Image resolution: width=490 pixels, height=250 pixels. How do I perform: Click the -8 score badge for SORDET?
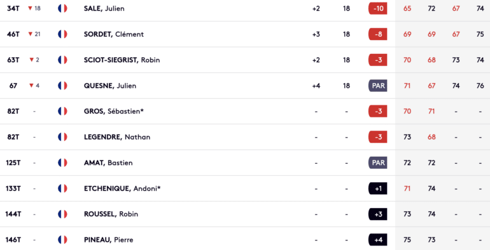coord(378,34)
